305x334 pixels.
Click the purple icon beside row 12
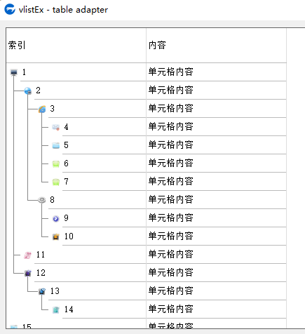coord(28,273)
